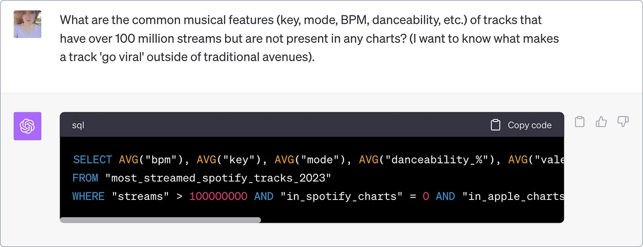Click the SELECT keyword in the query
This screenshot has width=643, height=247.
tap(93, 160)
